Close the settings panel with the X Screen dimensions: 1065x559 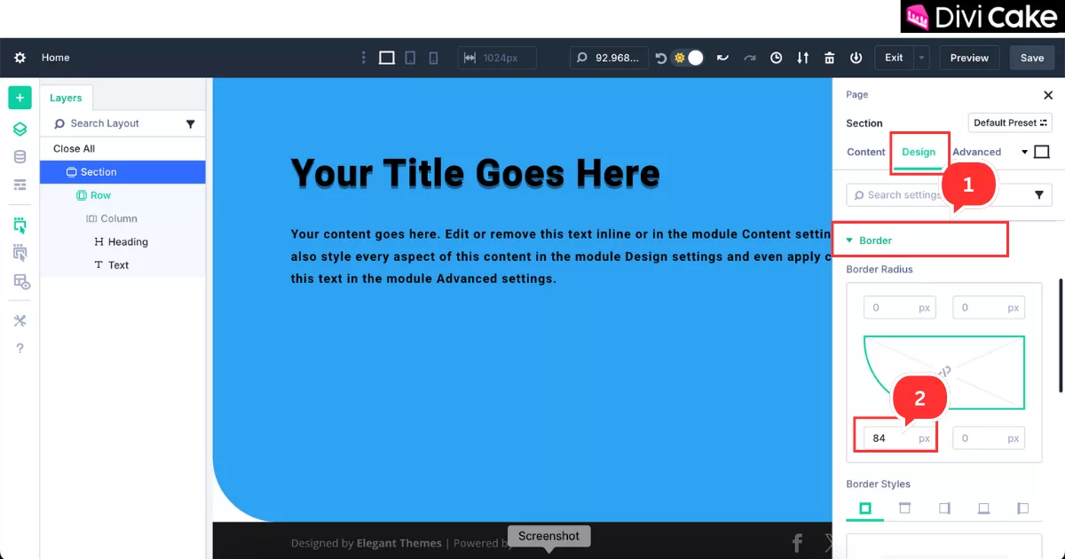[1048, 95]
